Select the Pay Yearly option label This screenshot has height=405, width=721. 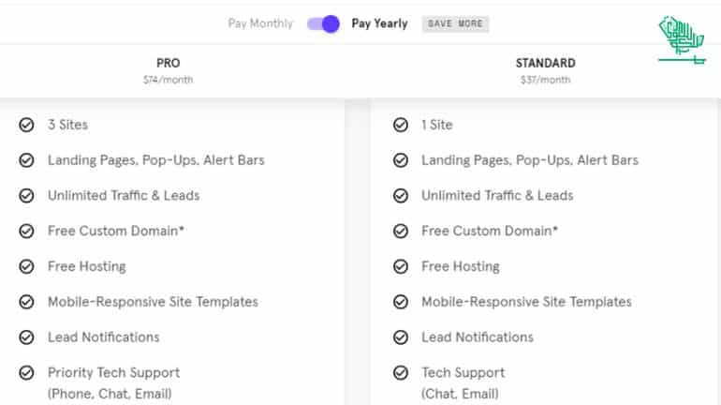(379, 23)
